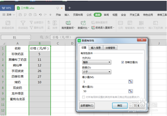Click the zoom magnifier icon beside fx
This screenshot has height=116, width=167.
[x=41, y=37]
